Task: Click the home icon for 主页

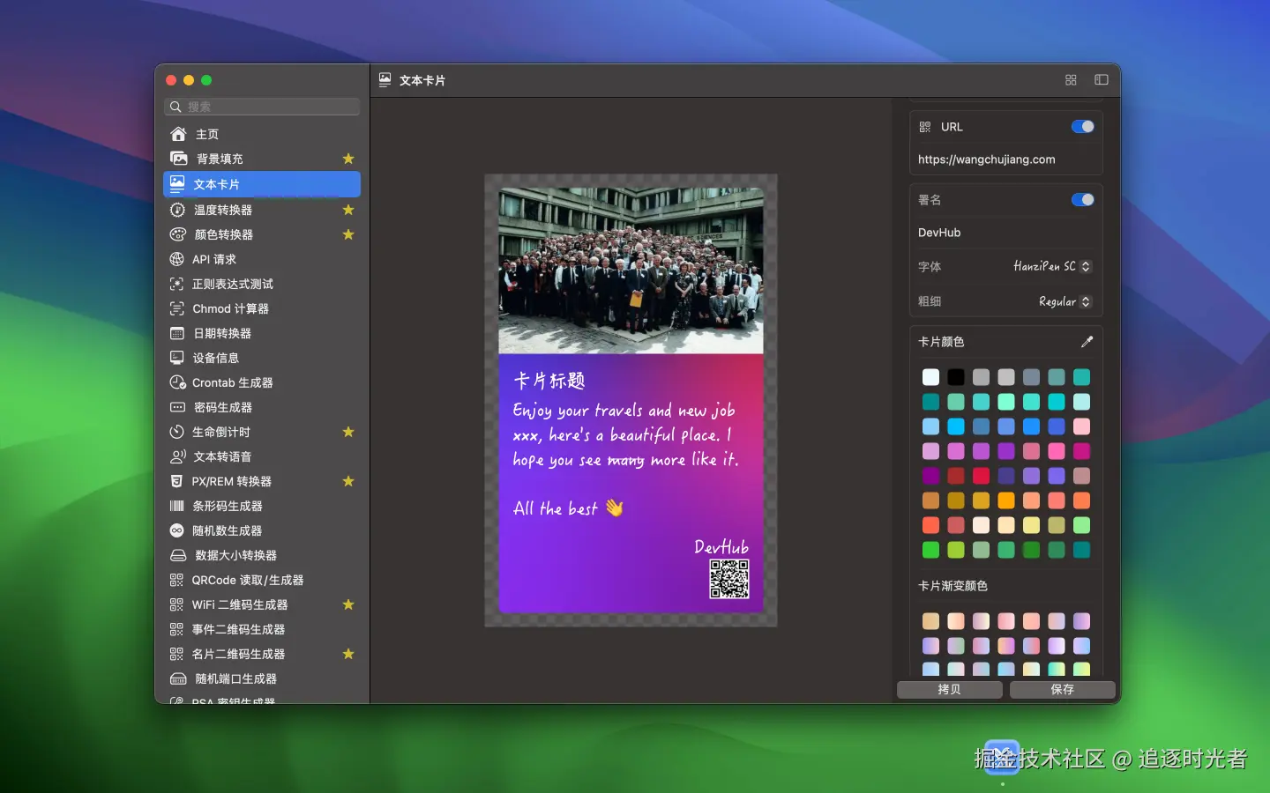Action: (x=178, y=134)
